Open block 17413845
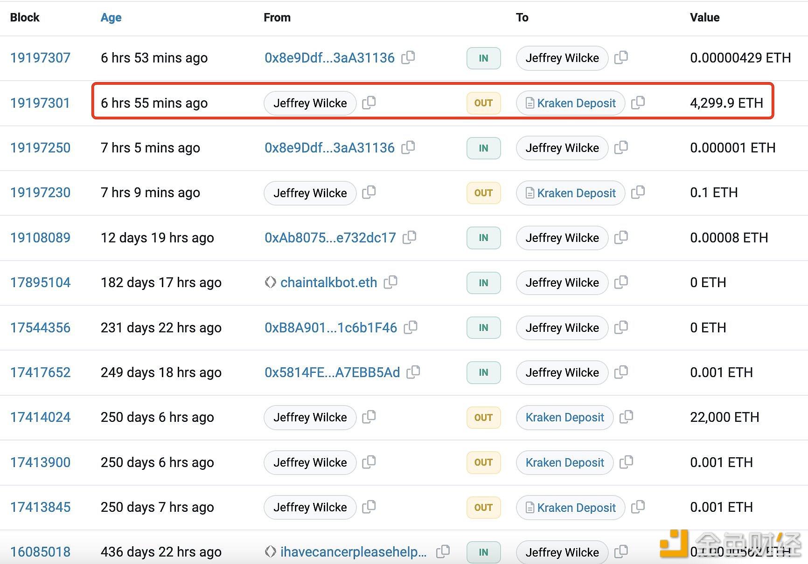 41,507
